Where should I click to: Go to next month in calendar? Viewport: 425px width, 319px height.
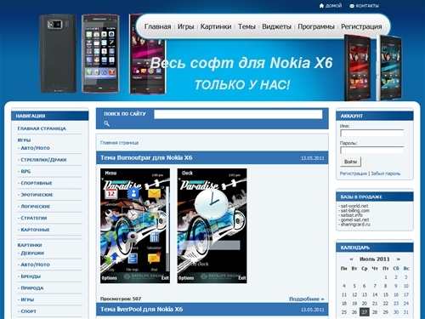click(399, 259)
